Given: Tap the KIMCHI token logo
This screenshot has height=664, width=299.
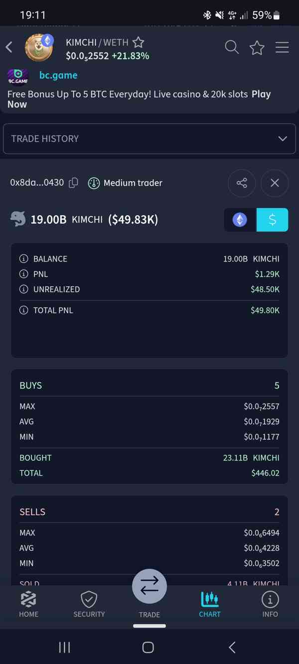Looking at the screenshot, I should click(x=39, y=47).
